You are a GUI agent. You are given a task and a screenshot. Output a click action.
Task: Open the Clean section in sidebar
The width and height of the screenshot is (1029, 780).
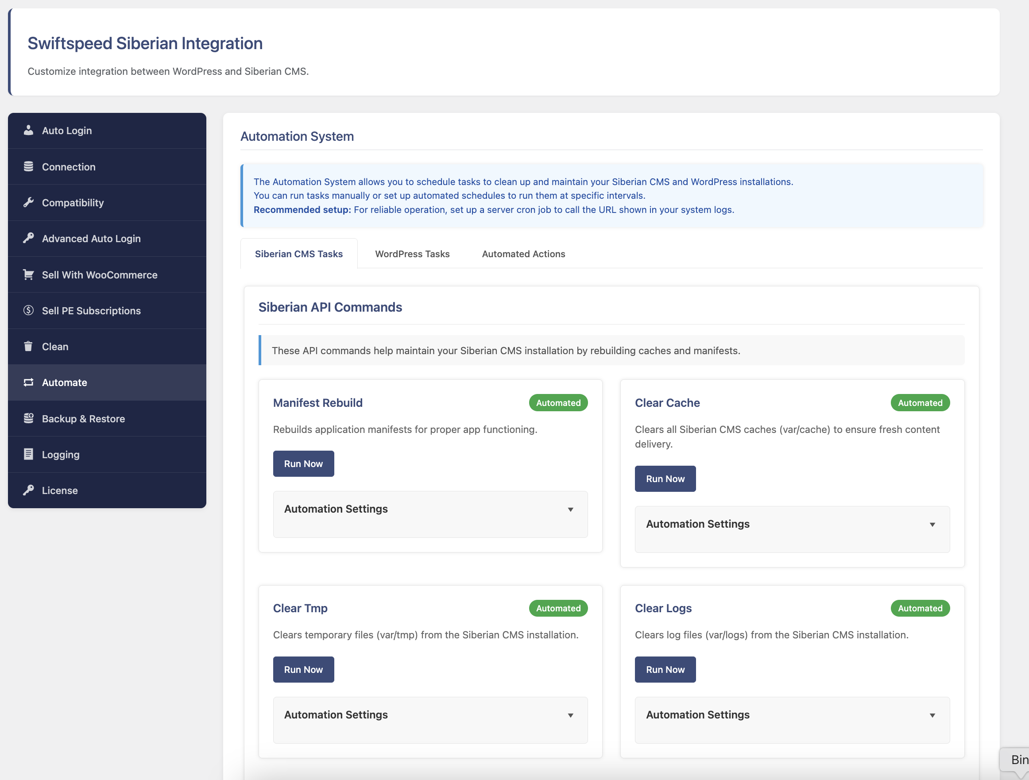[107, 347]
